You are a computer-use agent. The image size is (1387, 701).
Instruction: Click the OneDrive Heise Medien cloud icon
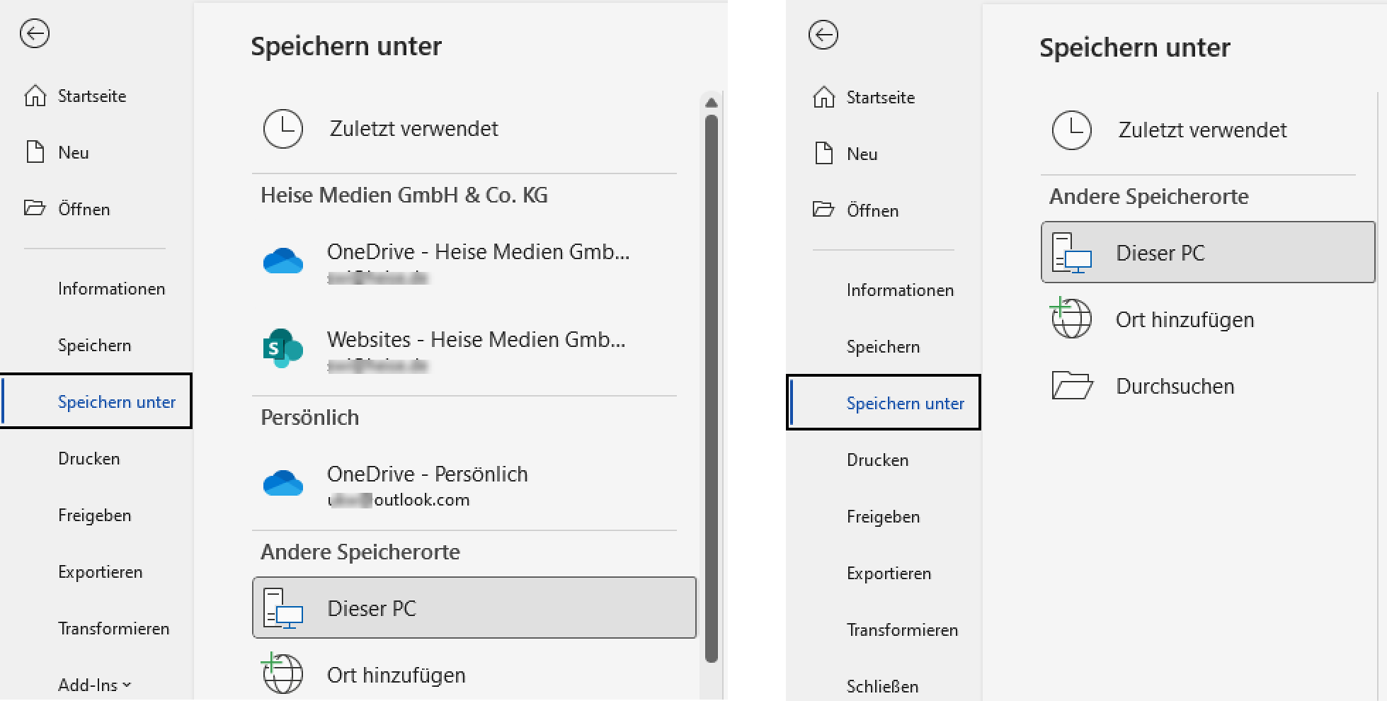coord(282,261)
